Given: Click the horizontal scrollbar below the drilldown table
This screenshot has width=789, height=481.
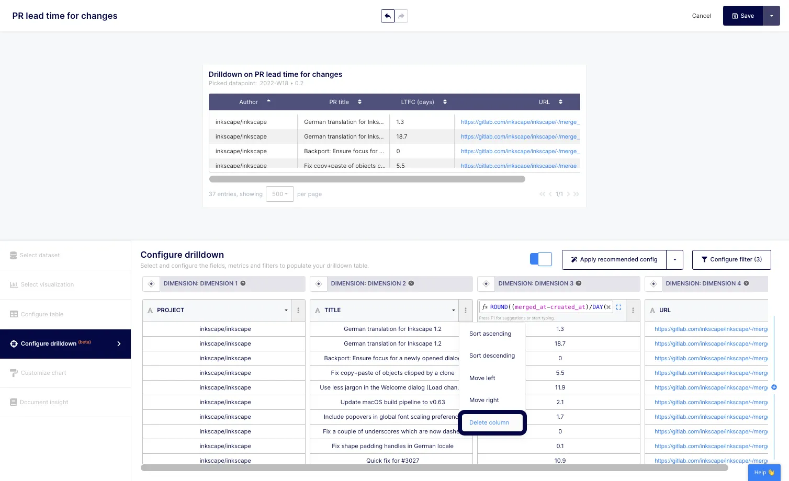Looking at the screenshot, I should [x=366, y=179].
